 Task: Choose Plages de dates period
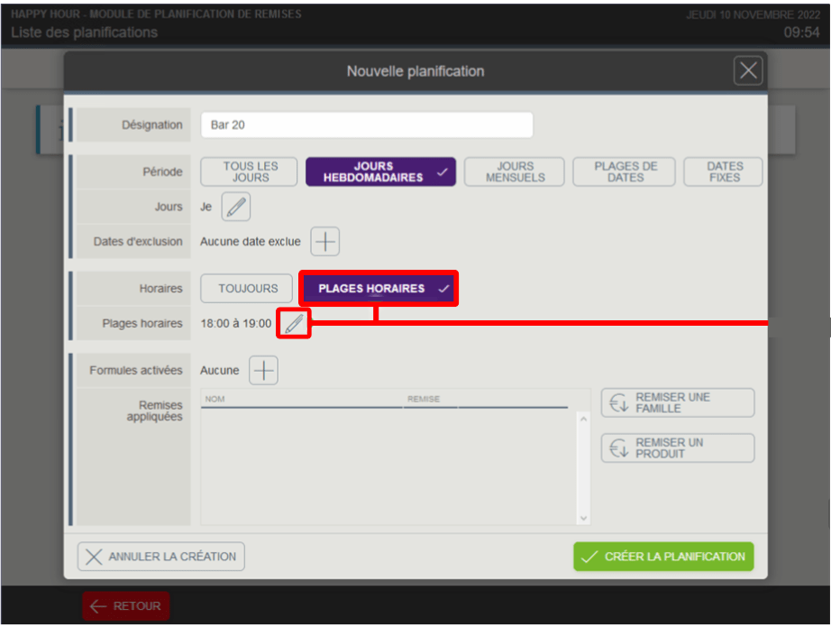[625, 171]
